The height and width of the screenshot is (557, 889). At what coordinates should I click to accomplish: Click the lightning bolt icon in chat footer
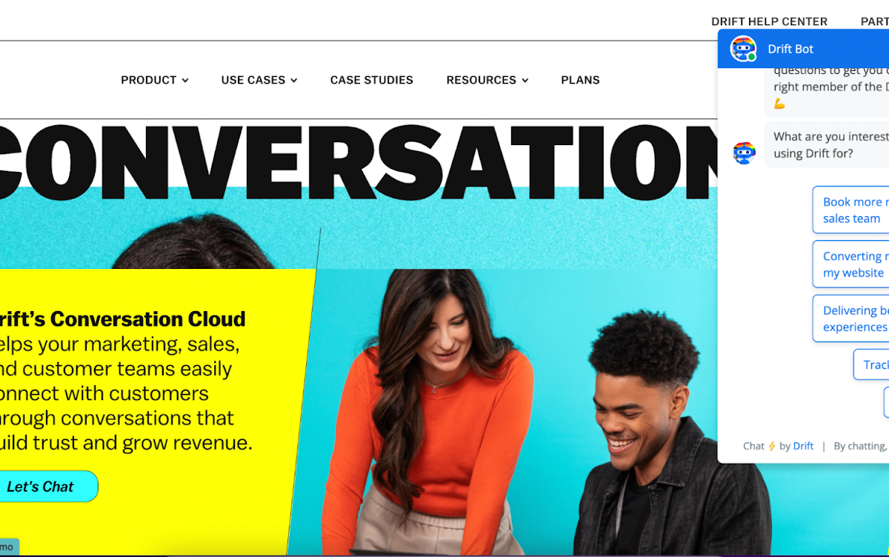pos(772,446)
